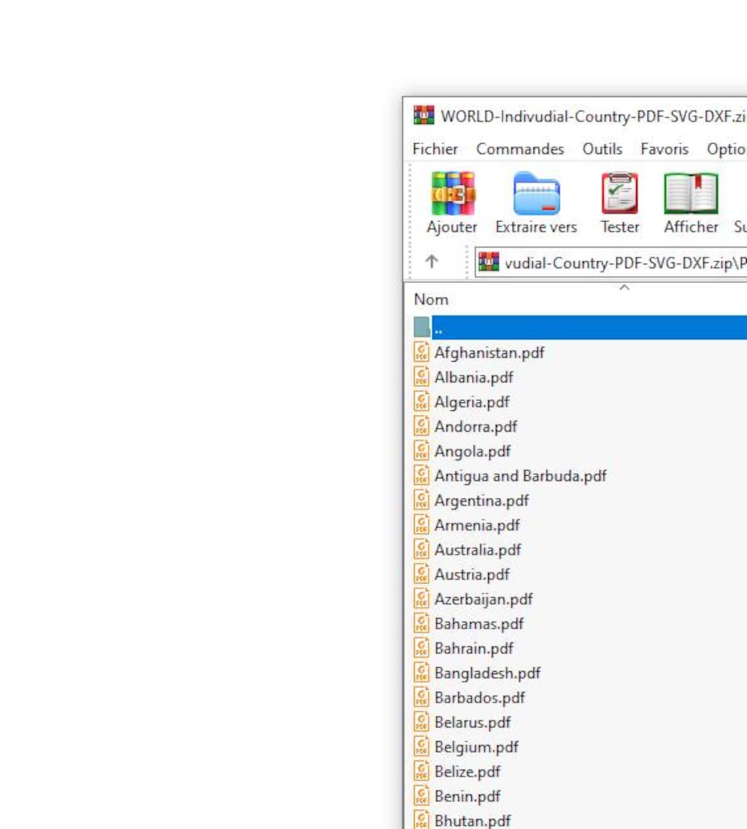Click the Afficher book icon

(691, 193)
